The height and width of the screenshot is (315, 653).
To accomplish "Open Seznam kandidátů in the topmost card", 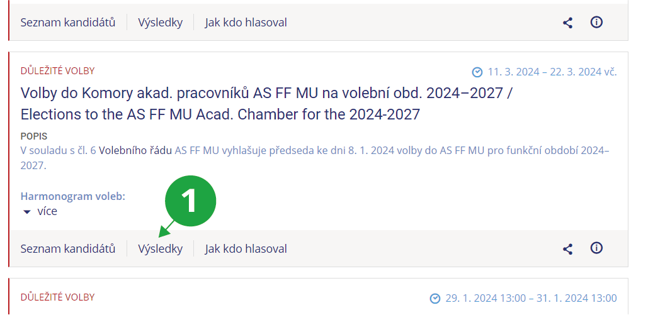I will click(68, 23).
